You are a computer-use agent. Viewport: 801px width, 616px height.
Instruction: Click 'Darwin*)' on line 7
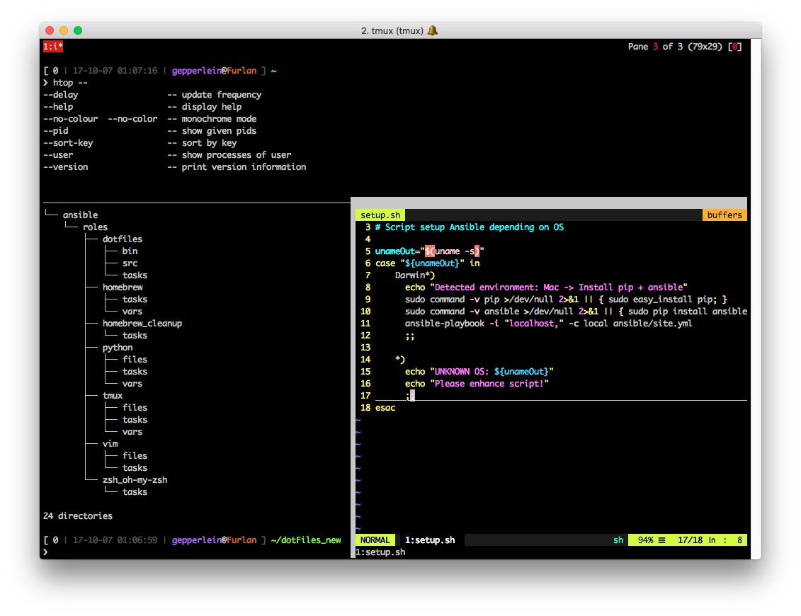[x=415, y=275]
